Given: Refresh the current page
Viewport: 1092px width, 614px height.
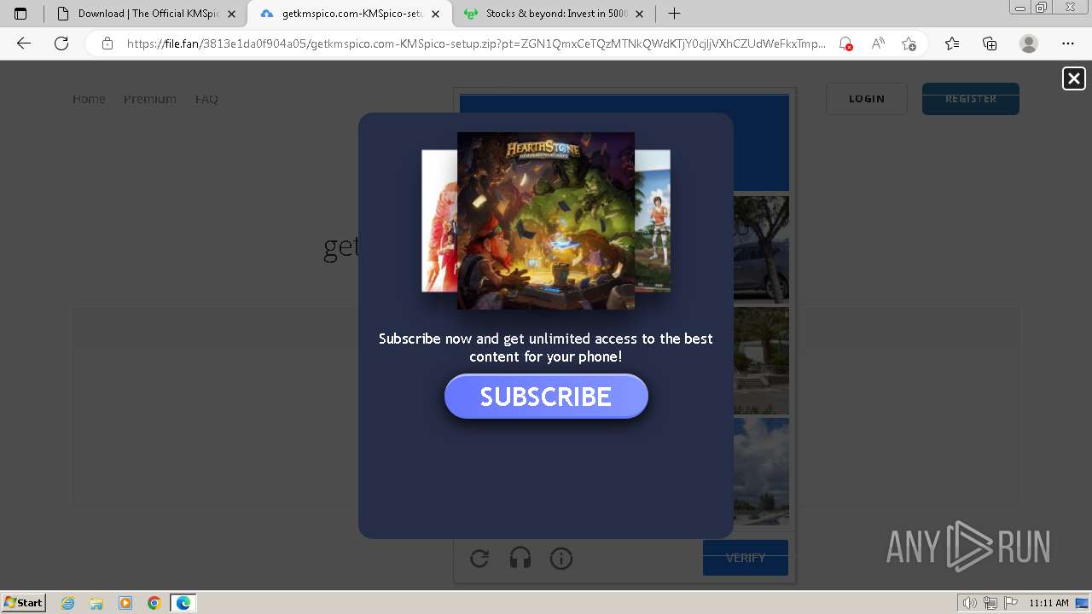Looking at the screenshot, I should 61,43.
